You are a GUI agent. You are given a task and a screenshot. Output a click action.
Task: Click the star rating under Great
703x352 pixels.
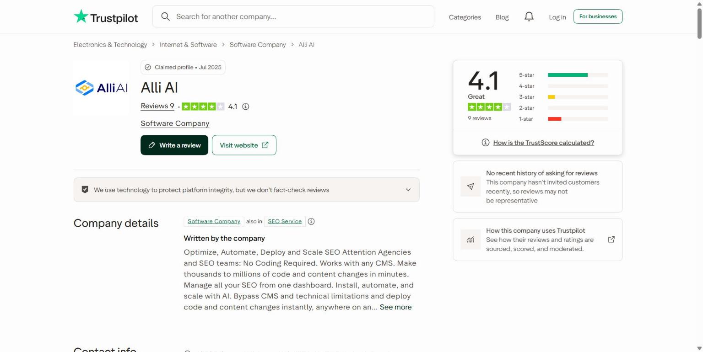[x=489, y=107]
